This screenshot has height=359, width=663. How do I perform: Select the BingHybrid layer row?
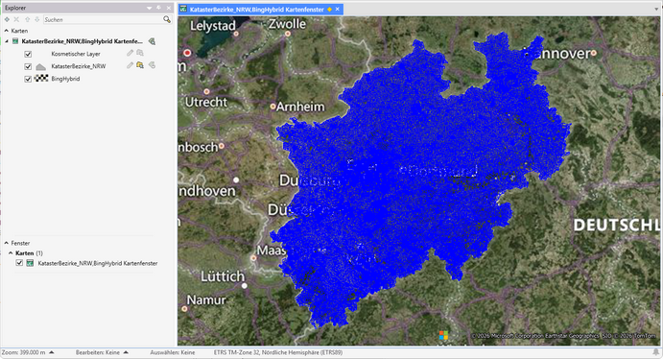point(65,79)
